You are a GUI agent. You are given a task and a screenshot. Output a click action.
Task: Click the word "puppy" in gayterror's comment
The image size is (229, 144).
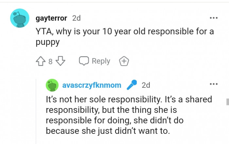coord(46,43)
